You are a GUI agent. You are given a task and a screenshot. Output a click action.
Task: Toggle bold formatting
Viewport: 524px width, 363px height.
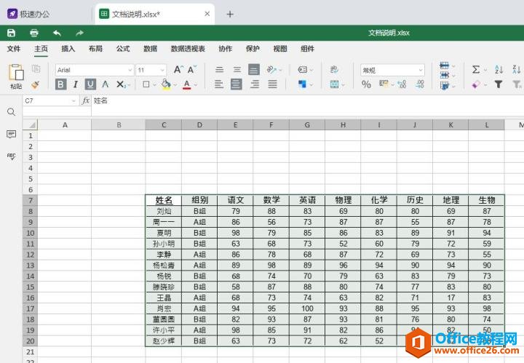tap(61, 84)
